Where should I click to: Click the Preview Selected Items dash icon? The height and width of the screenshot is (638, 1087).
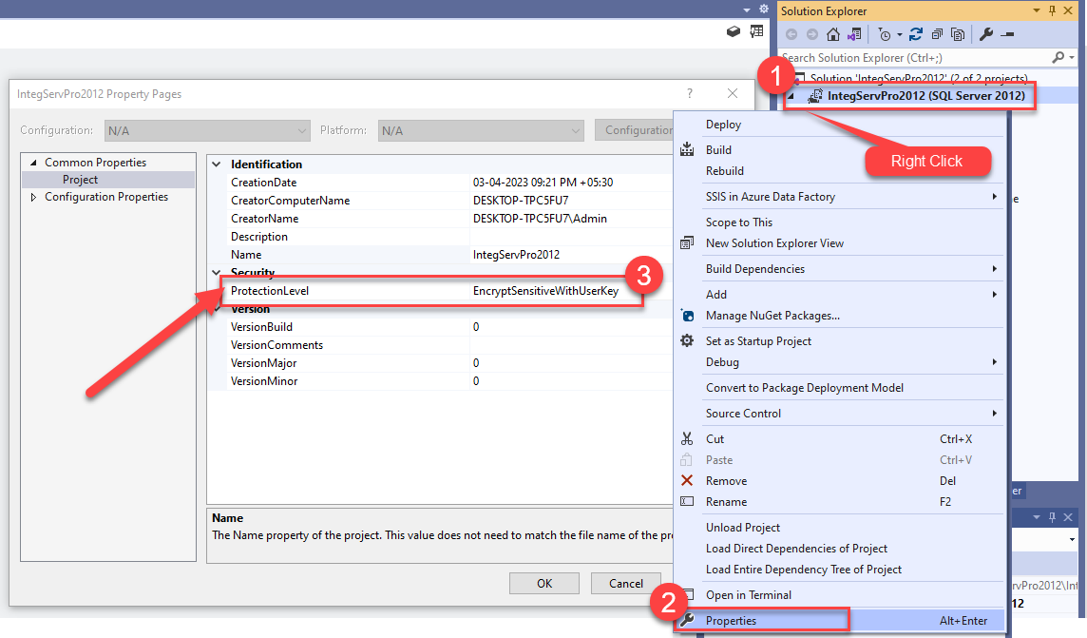click(x=1008, y=34)
